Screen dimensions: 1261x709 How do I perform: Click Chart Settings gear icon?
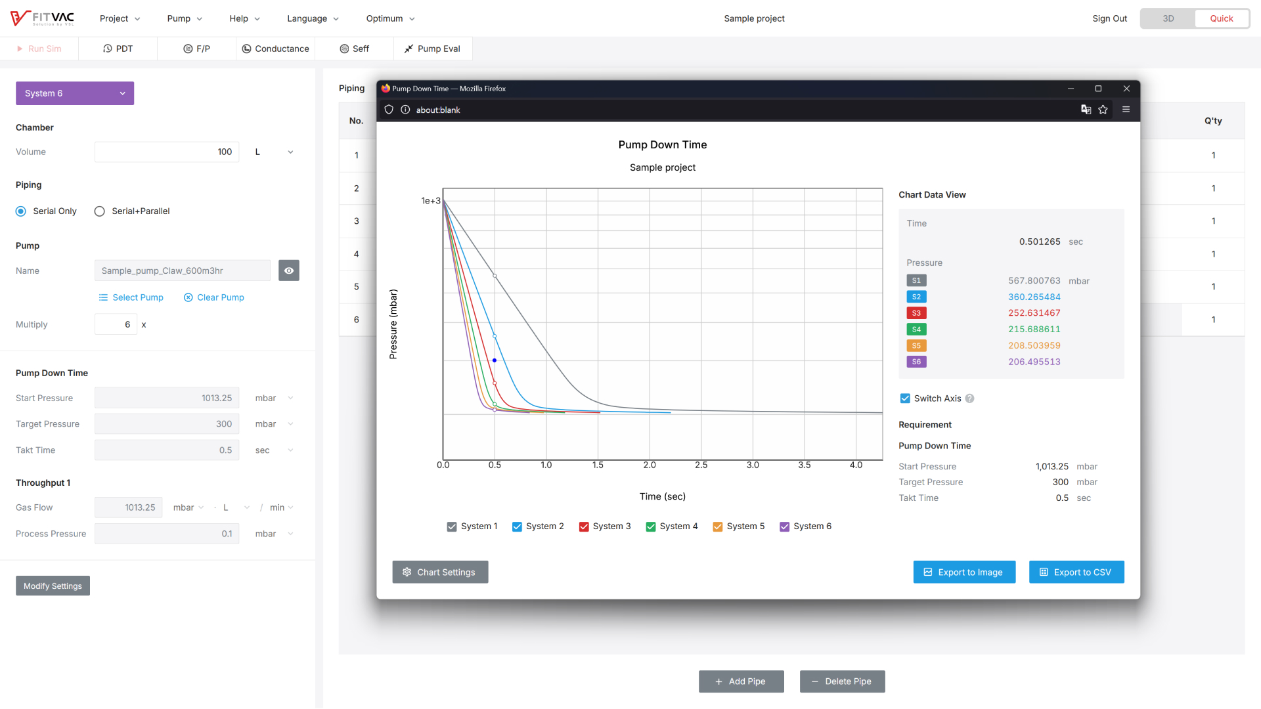407,571
